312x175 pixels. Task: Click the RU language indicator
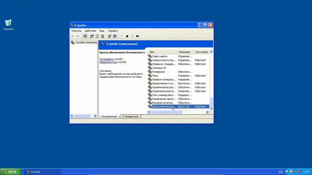click(x=281, y=172)
